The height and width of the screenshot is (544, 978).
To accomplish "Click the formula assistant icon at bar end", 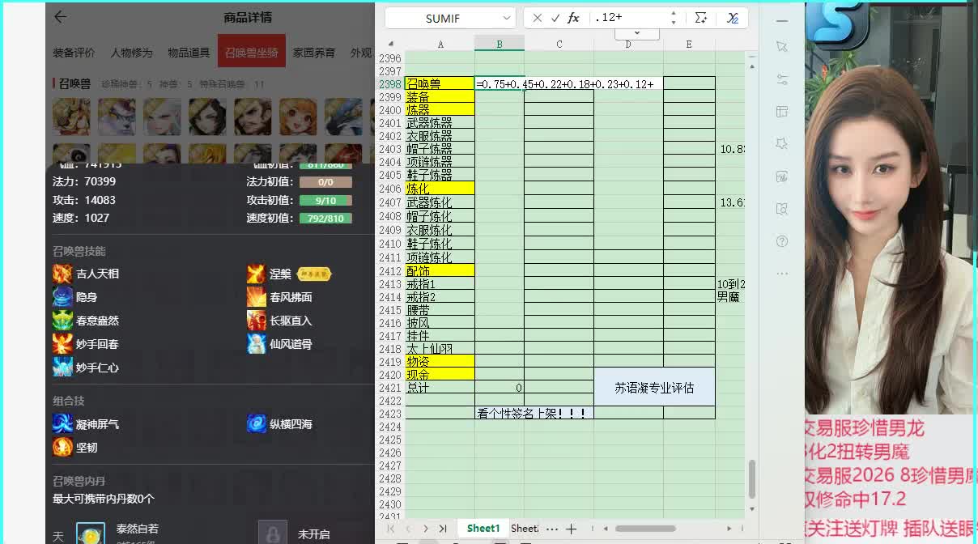I will (x=732, y=18).
